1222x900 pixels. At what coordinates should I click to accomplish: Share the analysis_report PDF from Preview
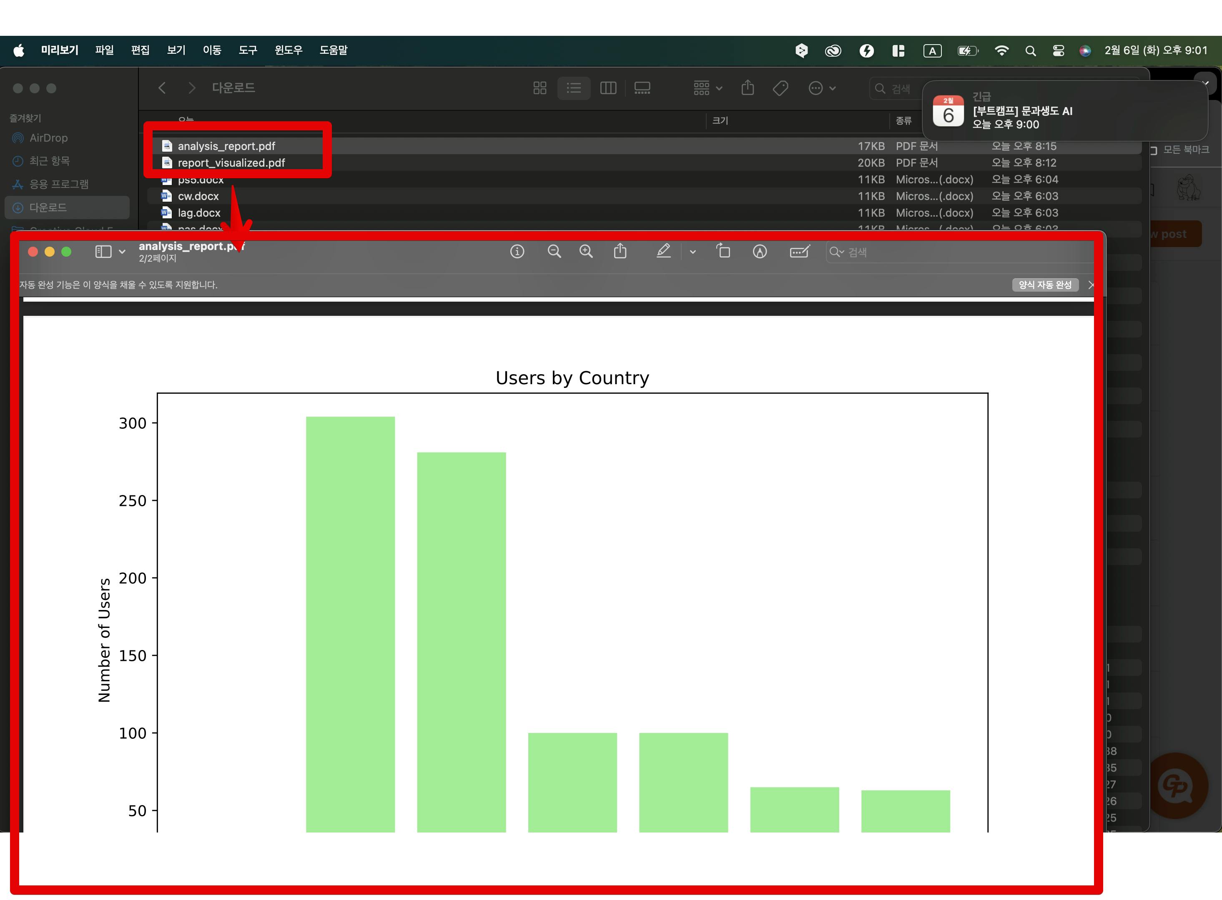[620, 250]
